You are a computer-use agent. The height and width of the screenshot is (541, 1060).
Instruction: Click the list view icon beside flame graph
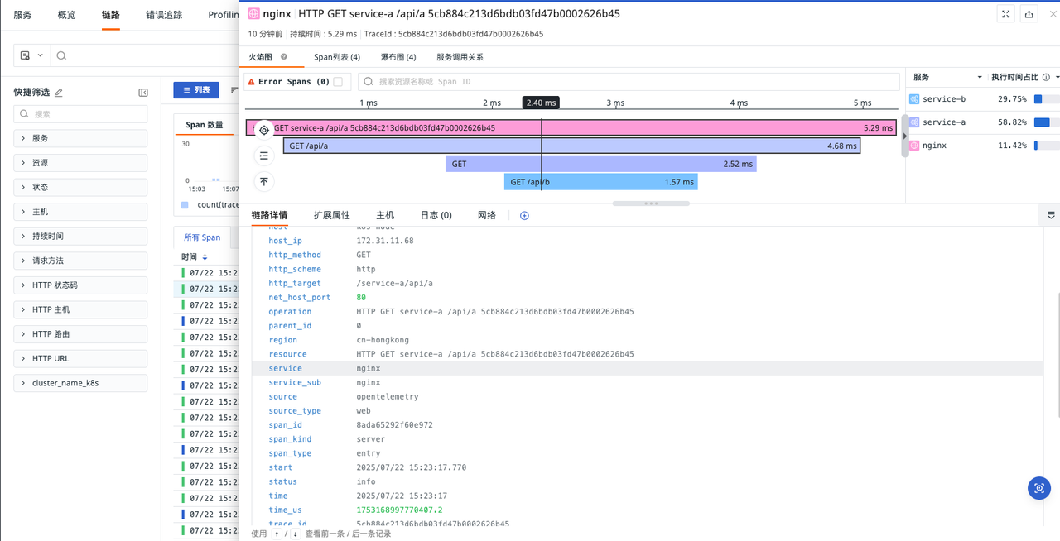[x=264, y=156]
